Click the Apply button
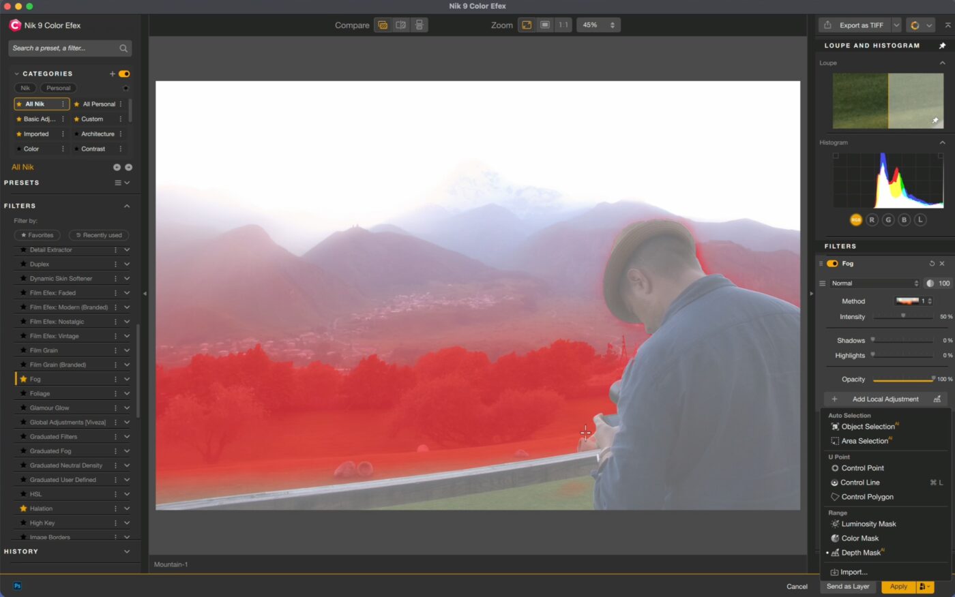The width and height of the screenshot is (955, 597). coord(898,586)
